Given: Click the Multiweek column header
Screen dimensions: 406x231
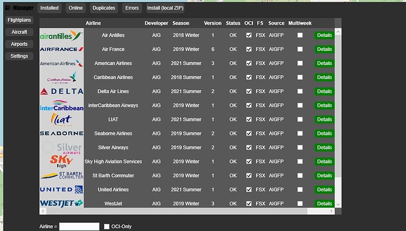Looking at the screenshot, I should coord(300,23).
